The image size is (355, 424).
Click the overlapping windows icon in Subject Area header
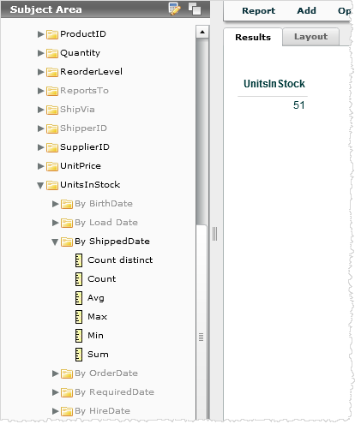pos(195,9)
